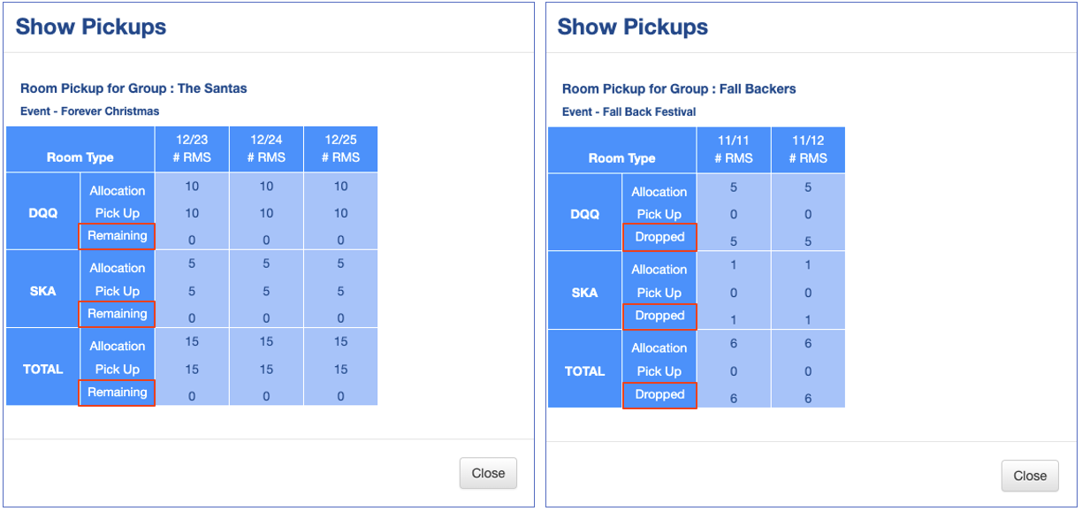The image size is (1082, 511).
Task: Click the Remaining label in TOTAL row
Action: tap(117, 393)
